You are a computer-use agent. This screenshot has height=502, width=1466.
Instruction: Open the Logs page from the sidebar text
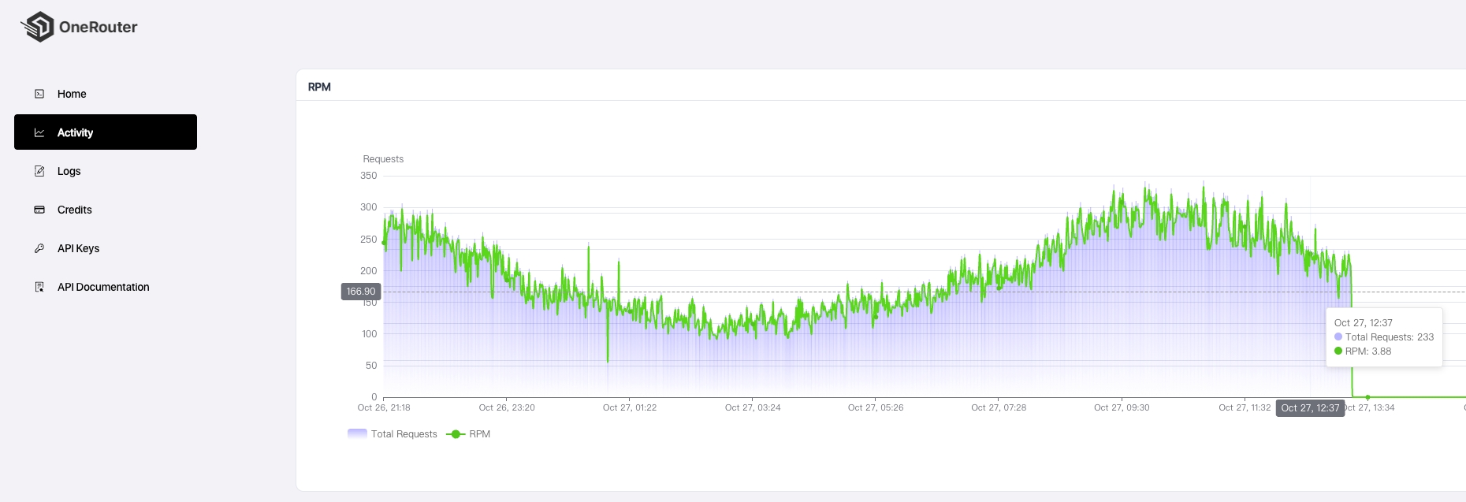click(x=69, y=171)
